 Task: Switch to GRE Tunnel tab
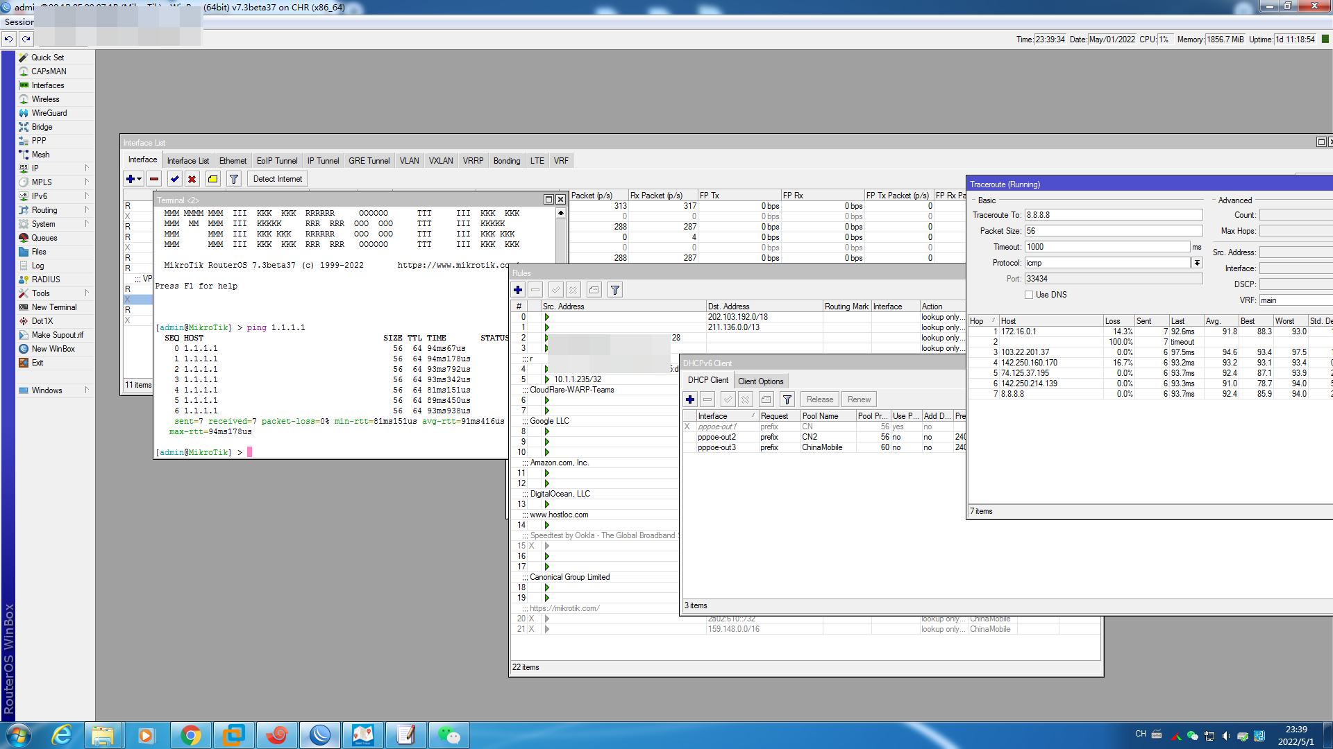pos(369,161)
